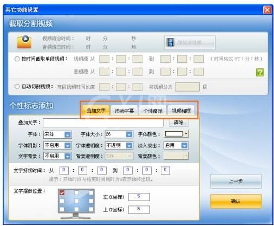Image resolution: width=274 pixels, height=226 pixels.
Task: Check the top-left text position box
Action: click(x=62, y=193)
